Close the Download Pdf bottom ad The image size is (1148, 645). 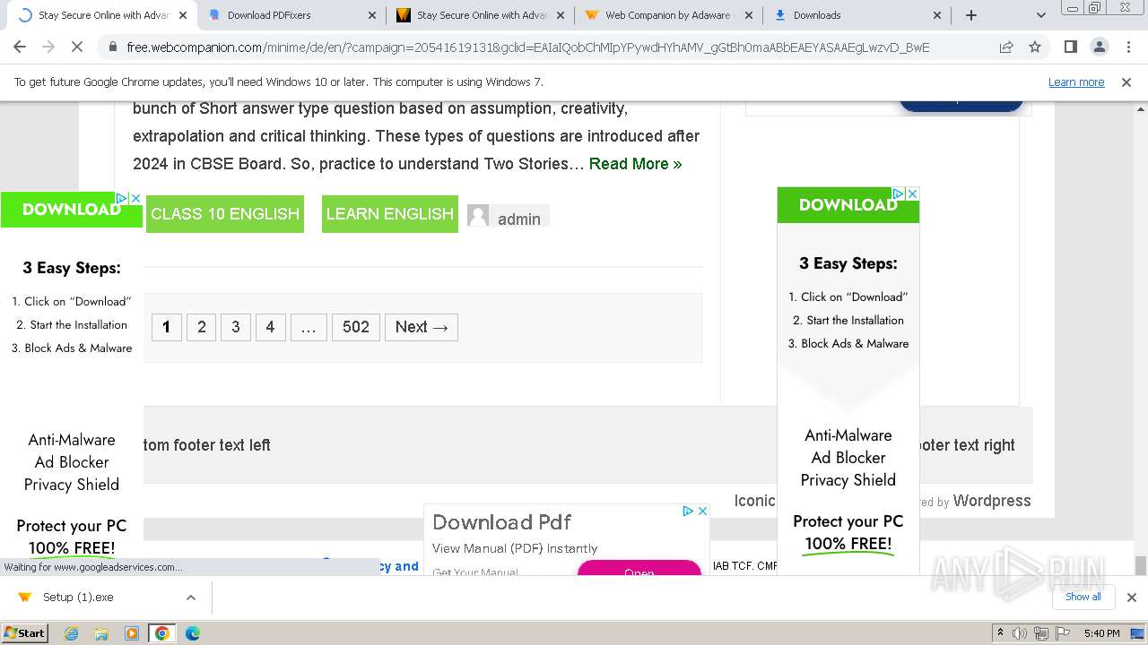[702, 511]
